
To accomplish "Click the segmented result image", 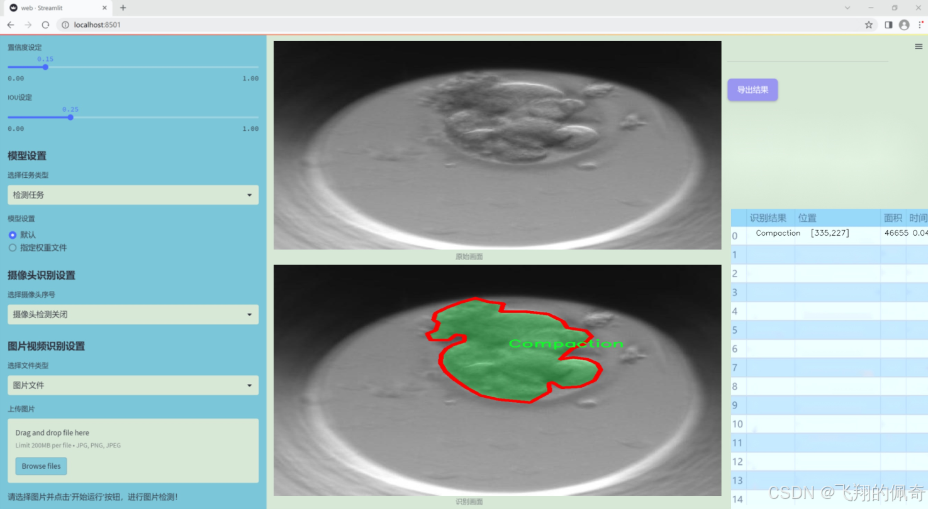I will pyautogui.click(x=497, y=380).
